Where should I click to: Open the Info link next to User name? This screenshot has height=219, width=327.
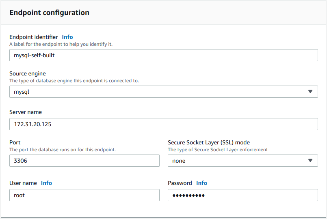tap(46, 183)
